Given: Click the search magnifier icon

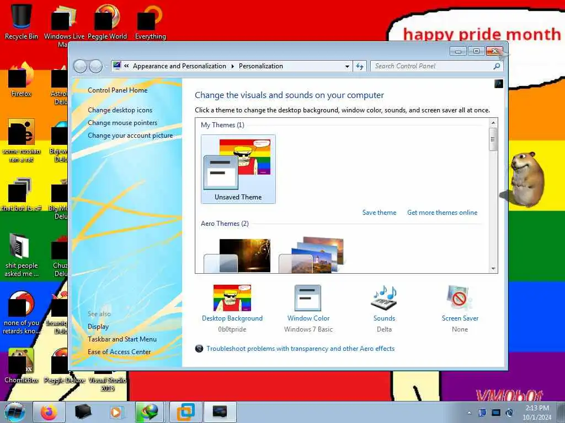Looking at the screenshot, I should (x=497, y=66).
